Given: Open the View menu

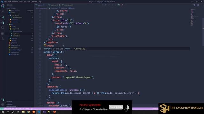Looking at the screenshot, I should pos(21,2).
